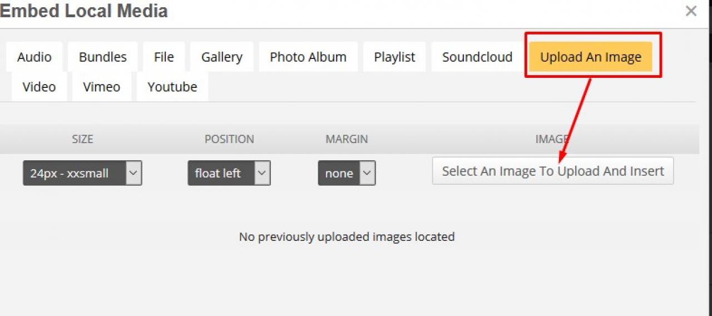Close the Embed Local Media dialog
Image resolution: width=712 pixels, height=316 pixels.
click(x=691, y=11)
